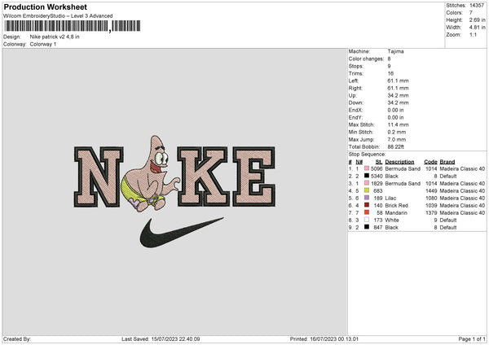Click the design name 'Nike patrick v2 4,8 in'

point(55,37)
